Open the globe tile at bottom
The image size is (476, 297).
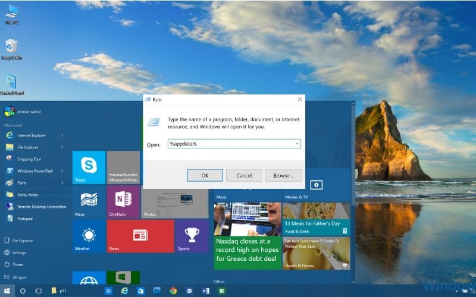[x=89, y=277]
